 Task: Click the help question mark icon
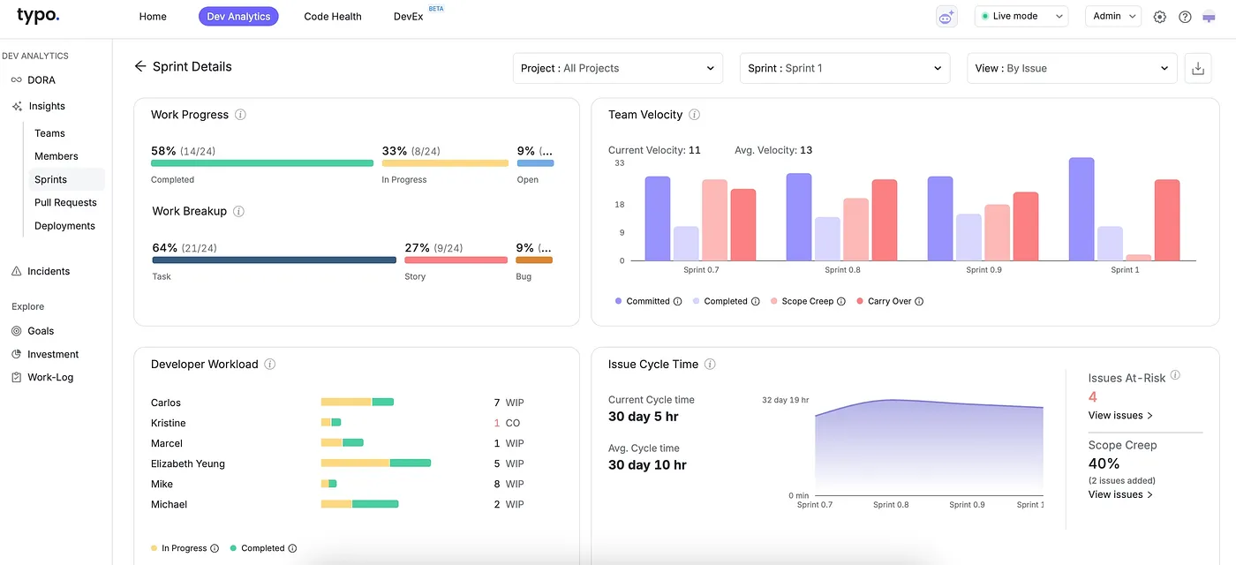pyautogui.click(x=1185, y=17)
